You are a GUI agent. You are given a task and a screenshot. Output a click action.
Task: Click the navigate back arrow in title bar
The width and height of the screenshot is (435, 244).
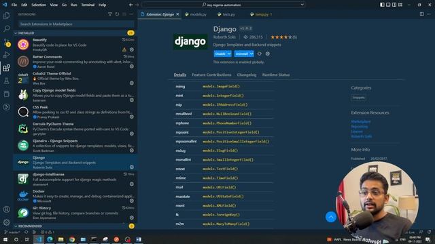pos(130,5)
